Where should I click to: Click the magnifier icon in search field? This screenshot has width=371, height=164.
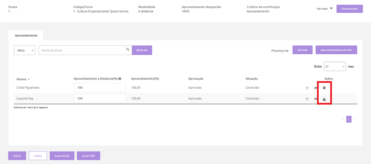pos(128,49)
